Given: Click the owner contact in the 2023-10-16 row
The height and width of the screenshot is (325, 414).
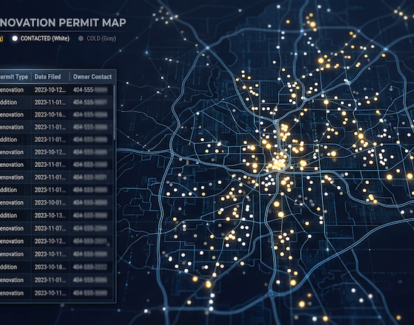Looking at the screenshot, I should pyautogui.click(x=90, y=114).
